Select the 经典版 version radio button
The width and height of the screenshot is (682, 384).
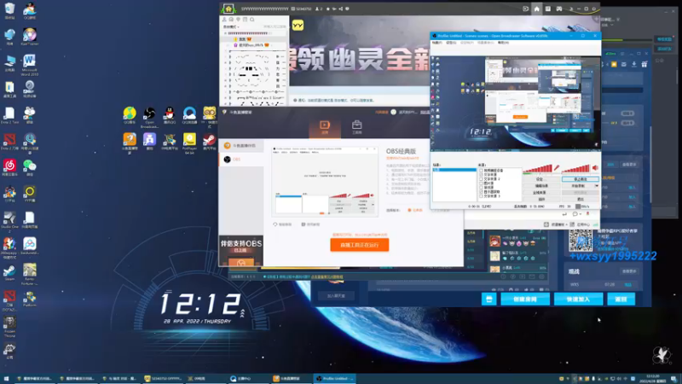pos(409,210)
